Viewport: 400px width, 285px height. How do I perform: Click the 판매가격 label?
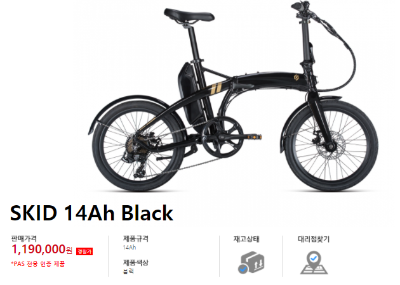coord(24,239)
